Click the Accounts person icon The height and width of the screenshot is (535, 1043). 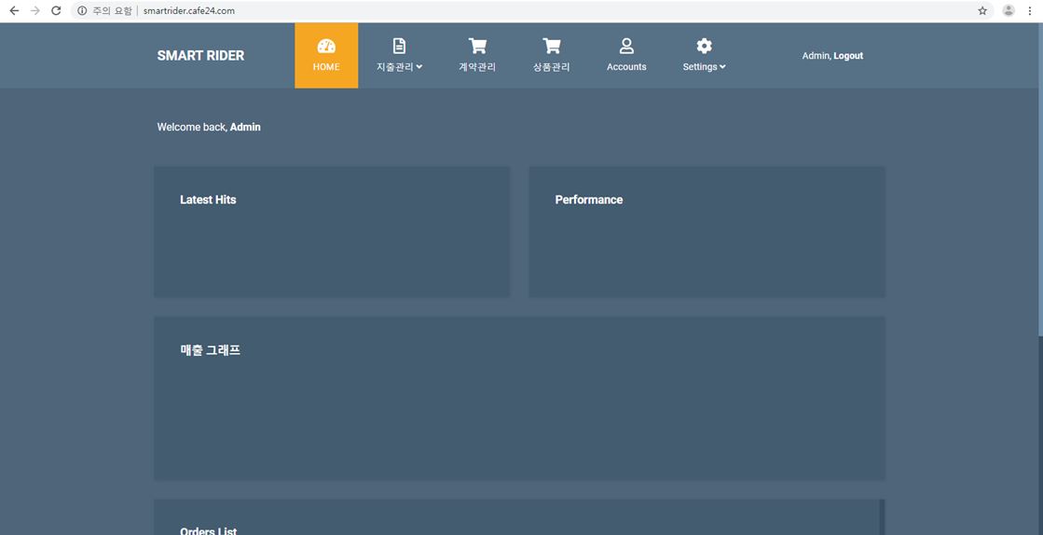(626, 46)
